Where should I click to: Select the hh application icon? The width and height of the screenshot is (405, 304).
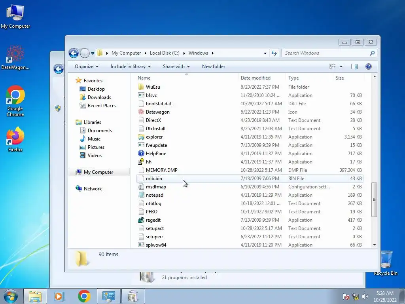[141, 162]
